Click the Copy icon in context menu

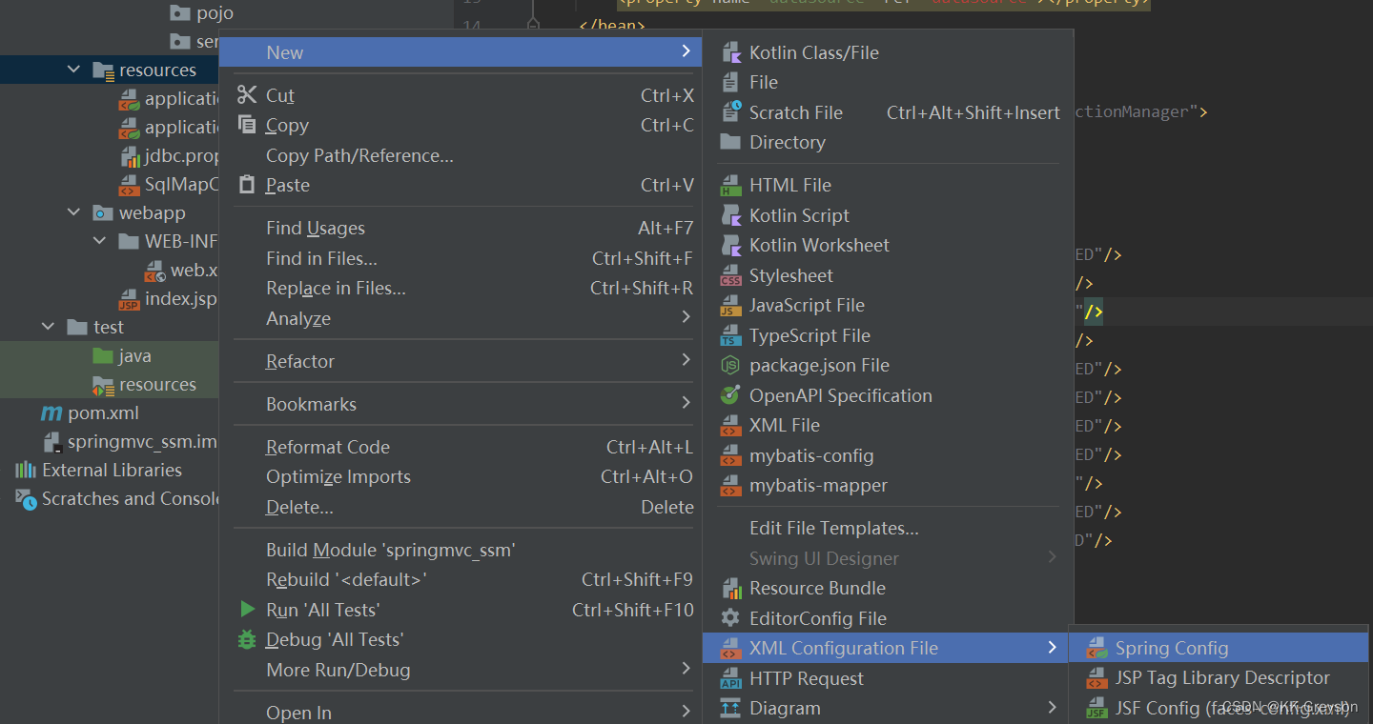pyautogui.click(x=247, y=125)
